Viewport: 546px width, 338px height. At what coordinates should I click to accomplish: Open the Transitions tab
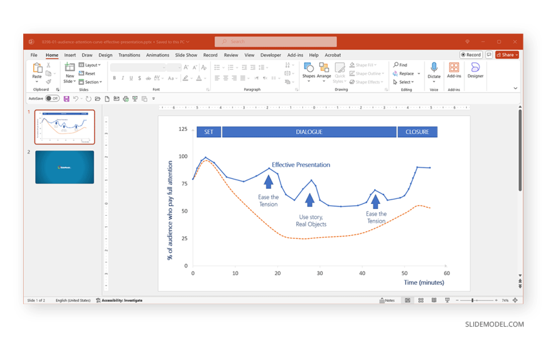click(x=129, y=55)
